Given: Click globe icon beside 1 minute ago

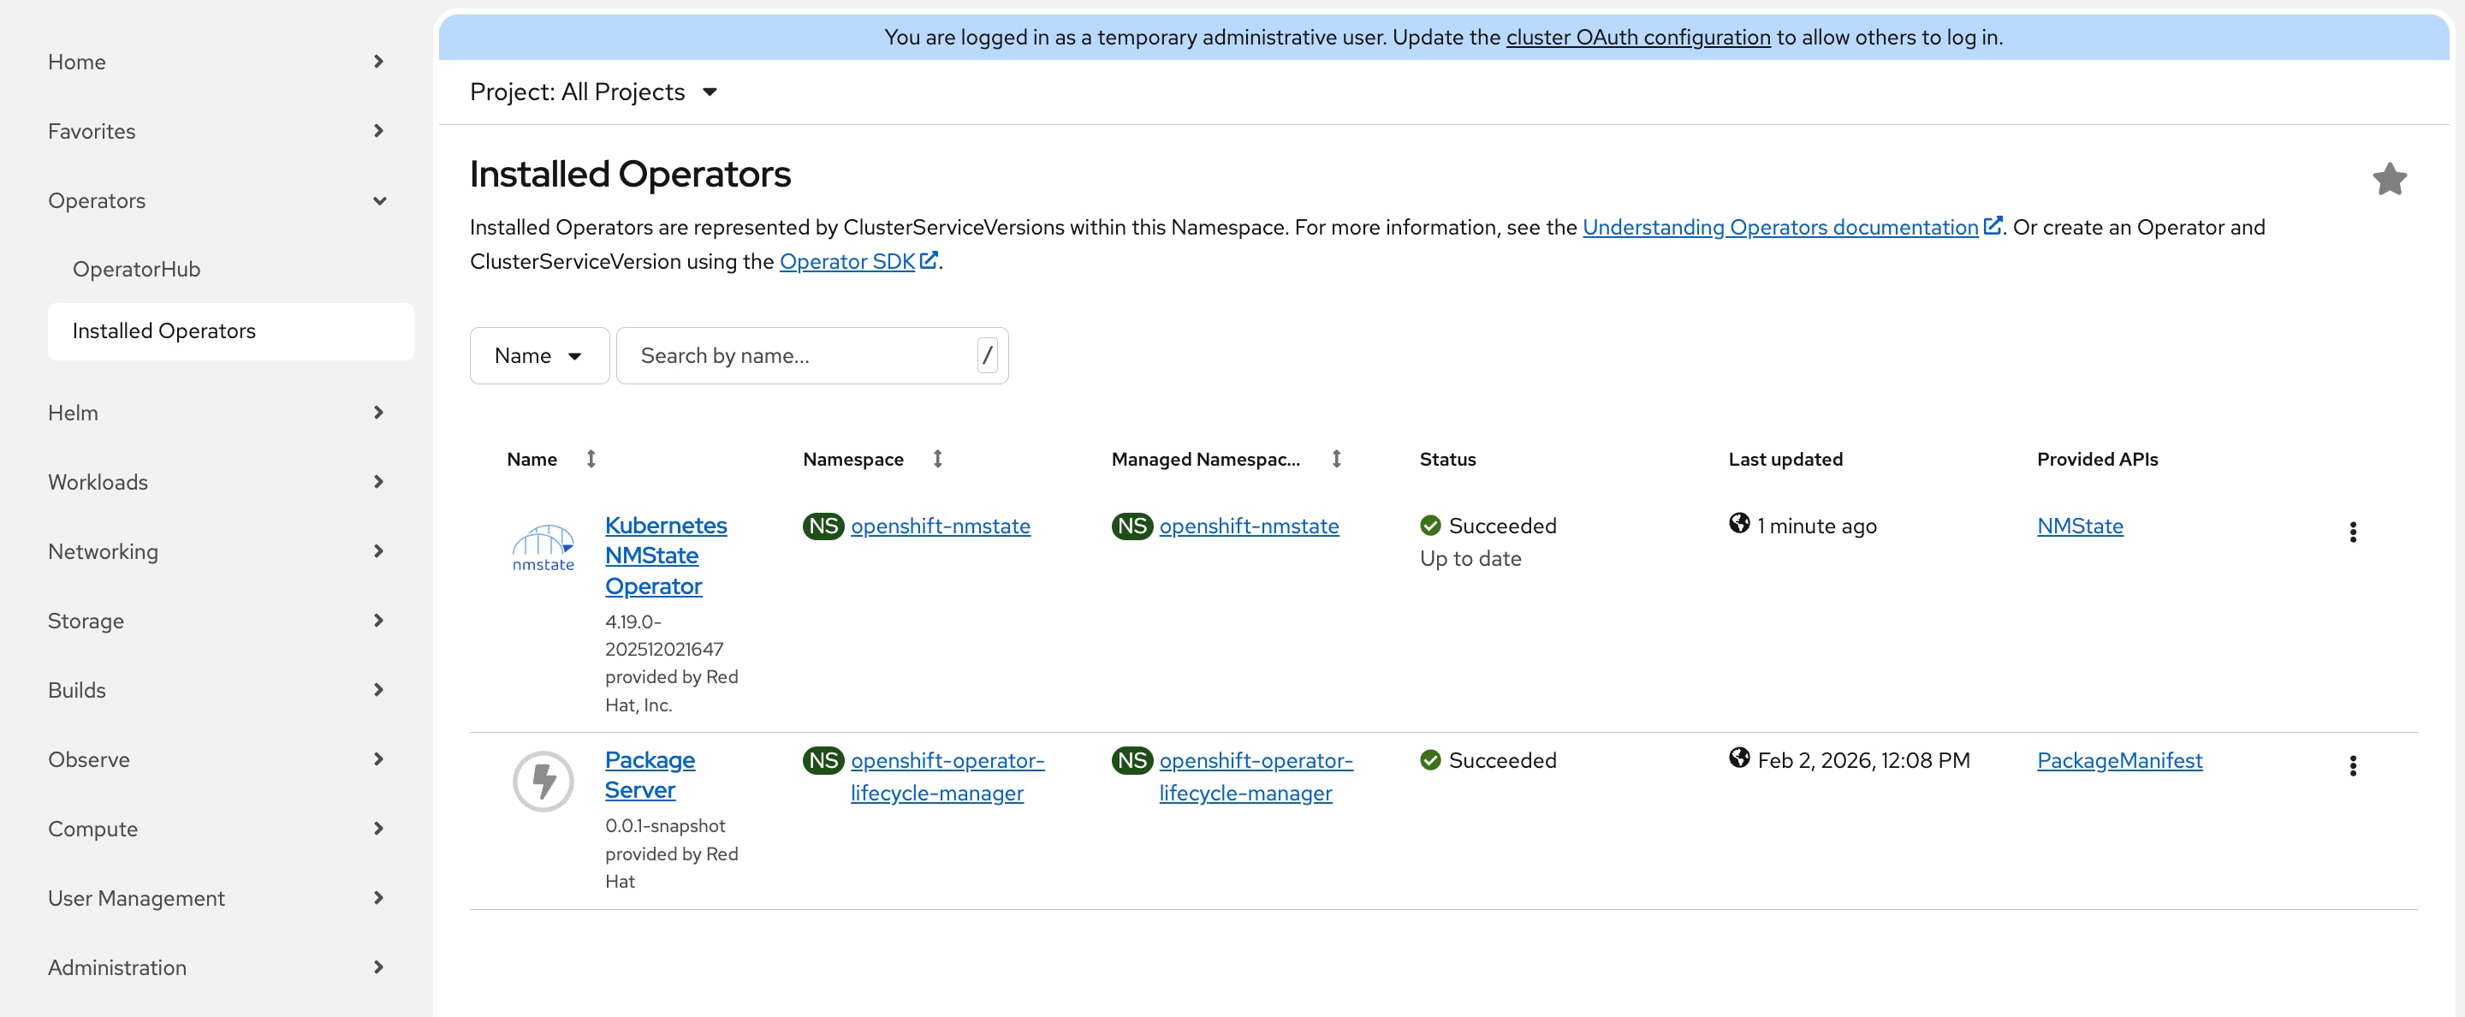Looking at the screenshot, I should 1738,523.
